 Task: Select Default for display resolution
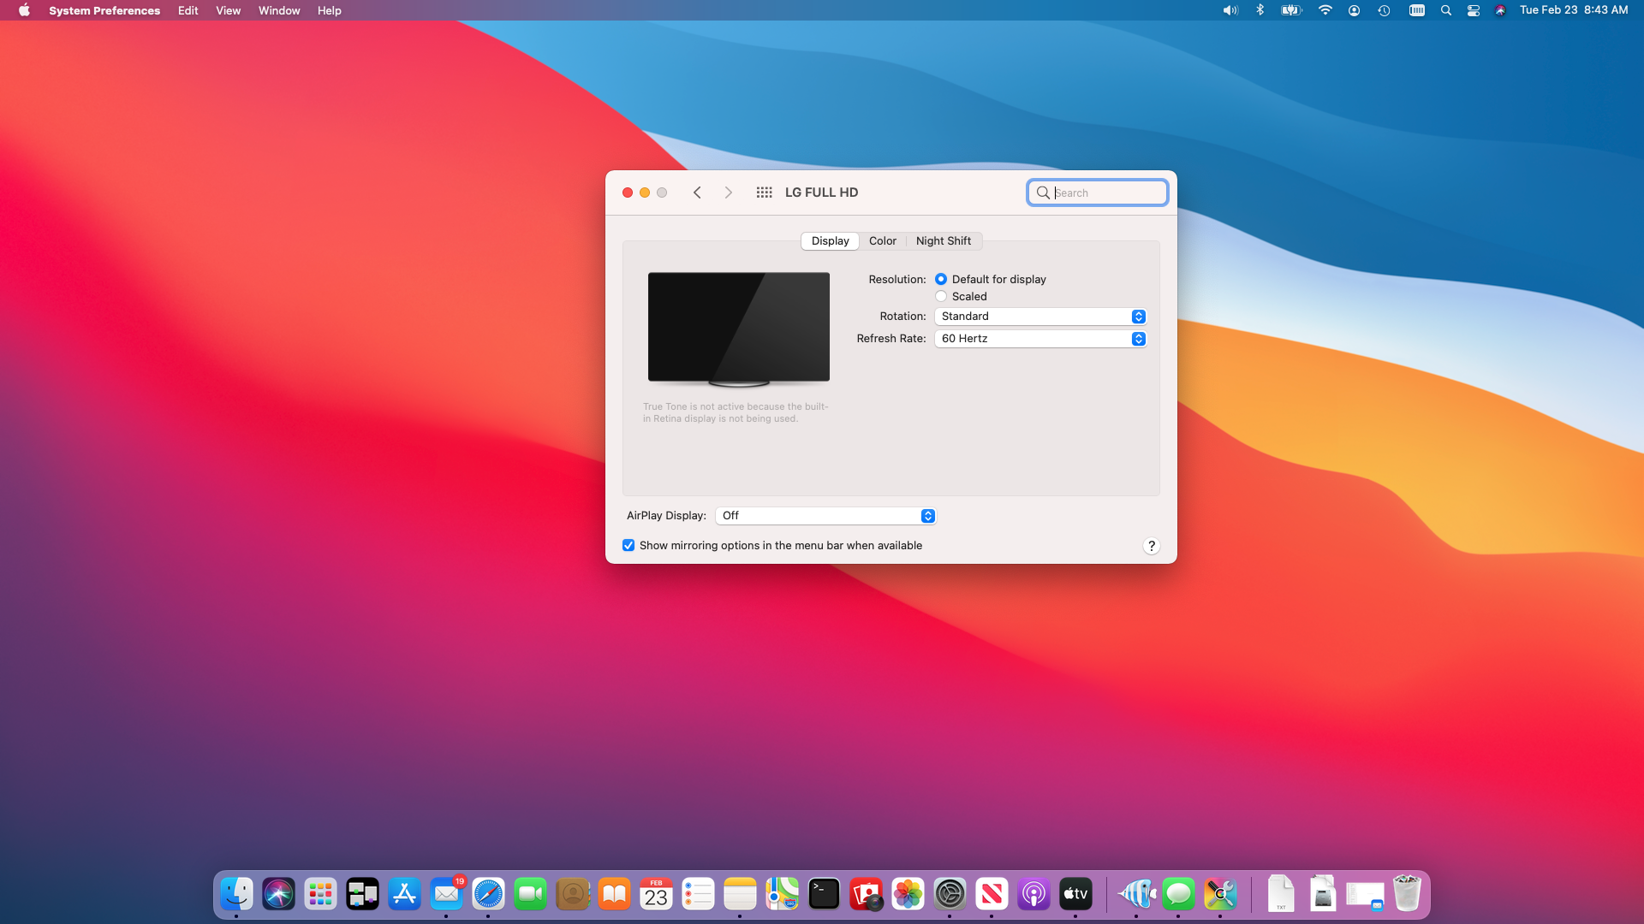click(x=941, y=279)
